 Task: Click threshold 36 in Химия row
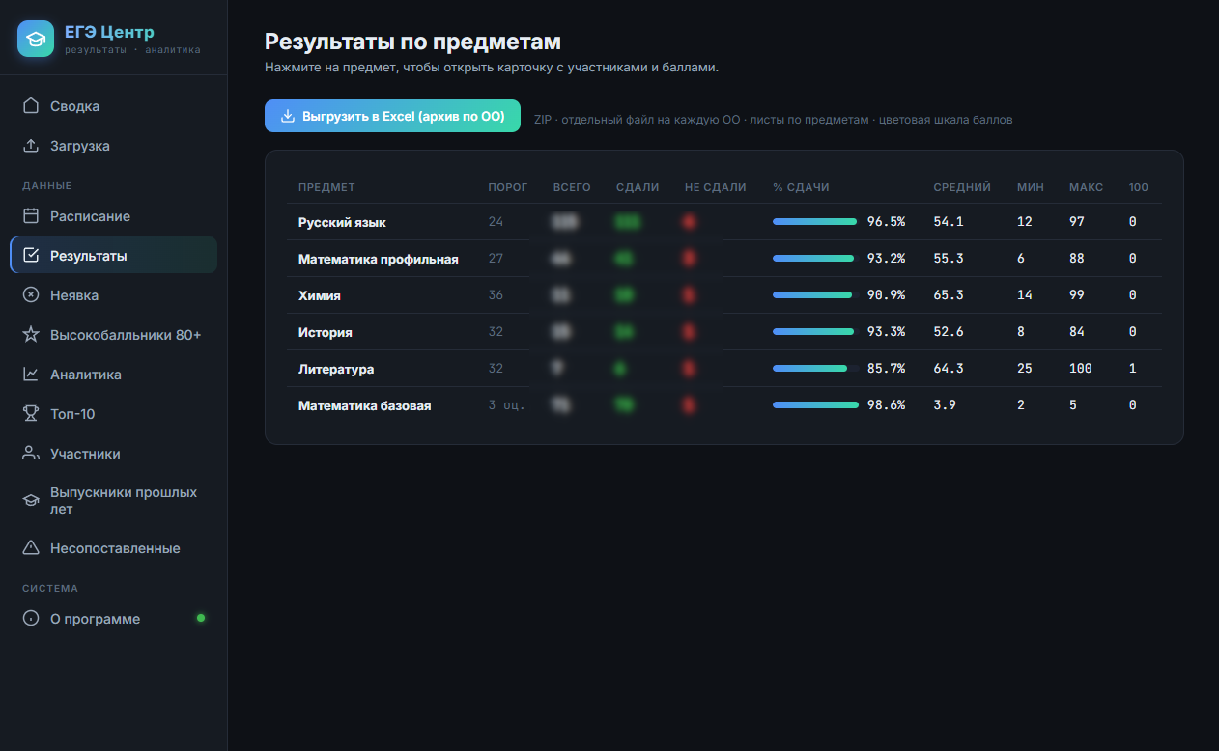pos(496,295)
